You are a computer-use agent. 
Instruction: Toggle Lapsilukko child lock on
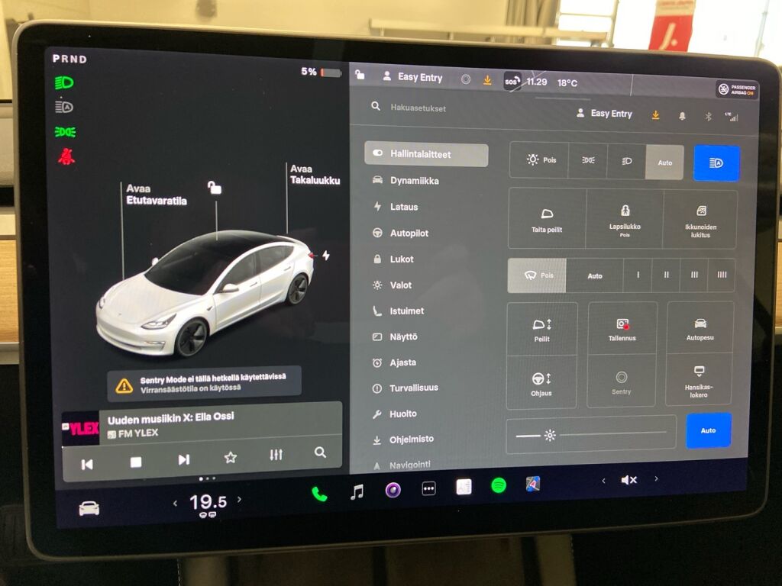pos(625,220)
